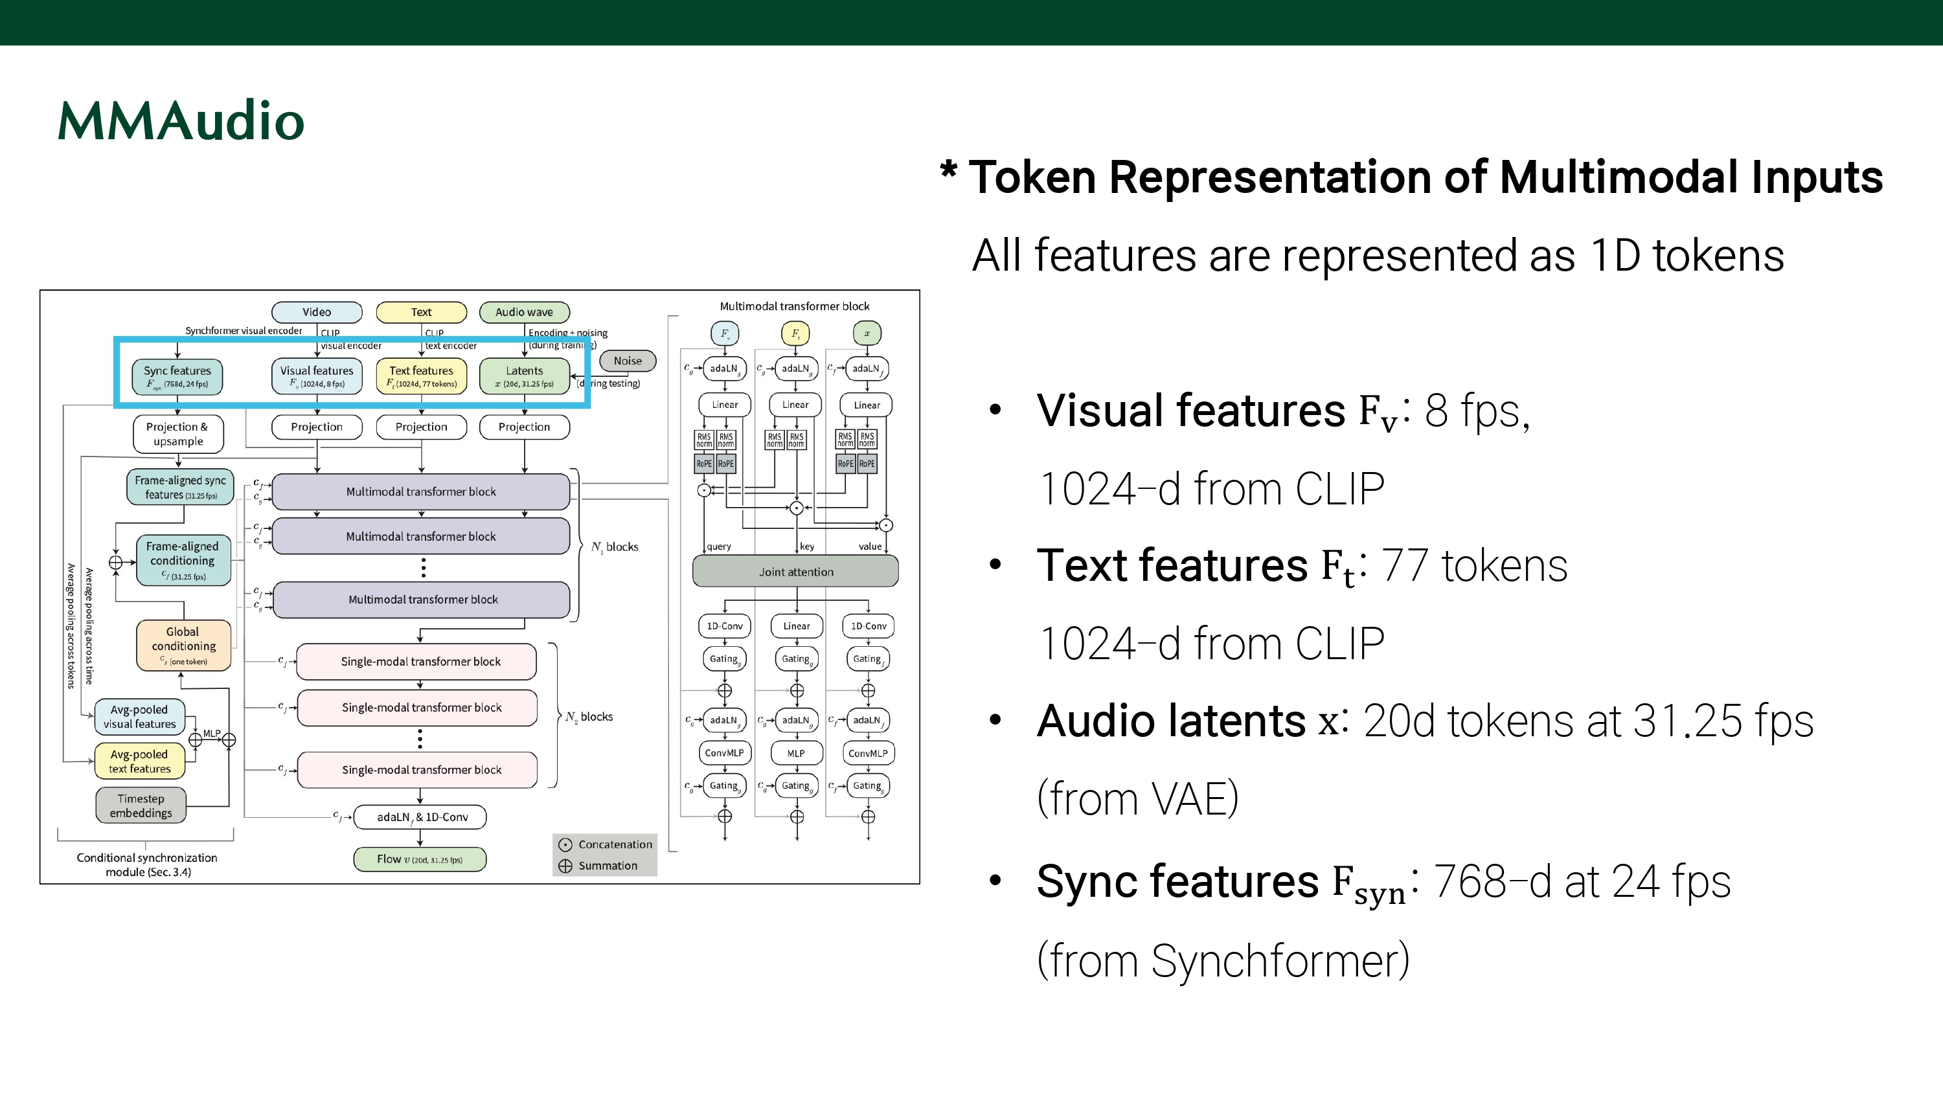Select the Latents box
Image resolution: width=1943 pixels, height=1093 pixels.
(x=524, y=376)
